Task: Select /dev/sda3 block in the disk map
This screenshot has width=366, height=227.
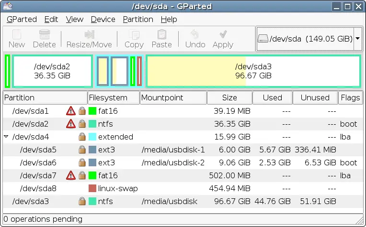Action: pos(253,71)
